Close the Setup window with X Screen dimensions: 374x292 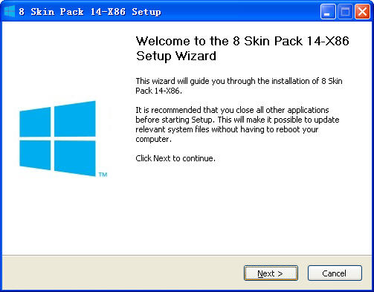click(362, 12)
